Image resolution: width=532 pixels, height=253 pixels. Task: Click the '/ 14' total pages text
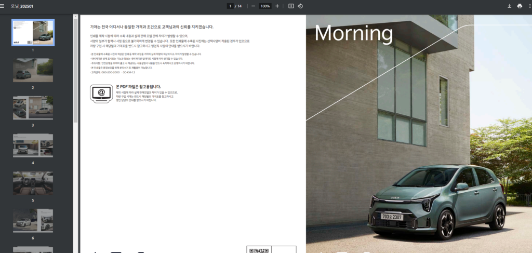tap(238, 6)
